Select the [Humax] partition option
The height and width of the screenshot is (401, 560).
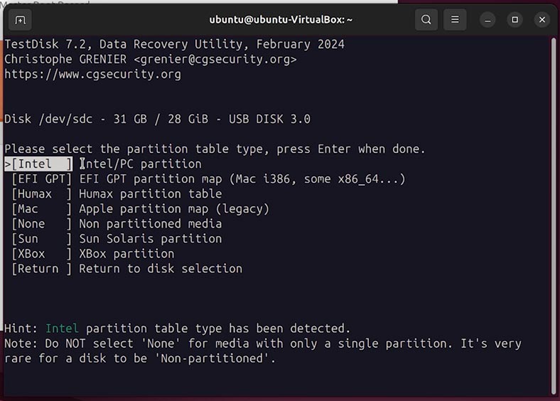click(x=41, y=194)
